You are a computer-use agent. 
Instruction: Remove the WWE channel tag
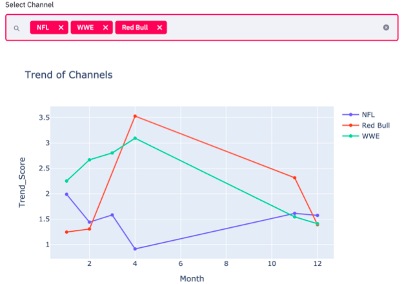105,28
